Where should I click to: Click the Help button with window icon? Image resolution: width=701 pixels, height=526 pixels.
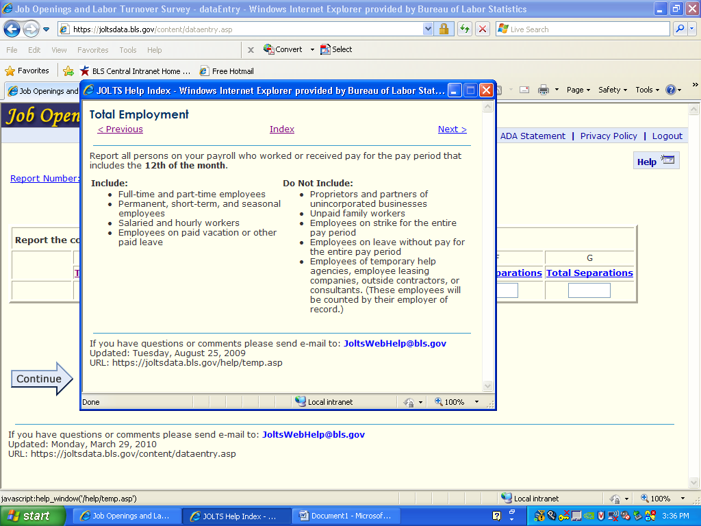pyautogui.click(x=656, y=162)
